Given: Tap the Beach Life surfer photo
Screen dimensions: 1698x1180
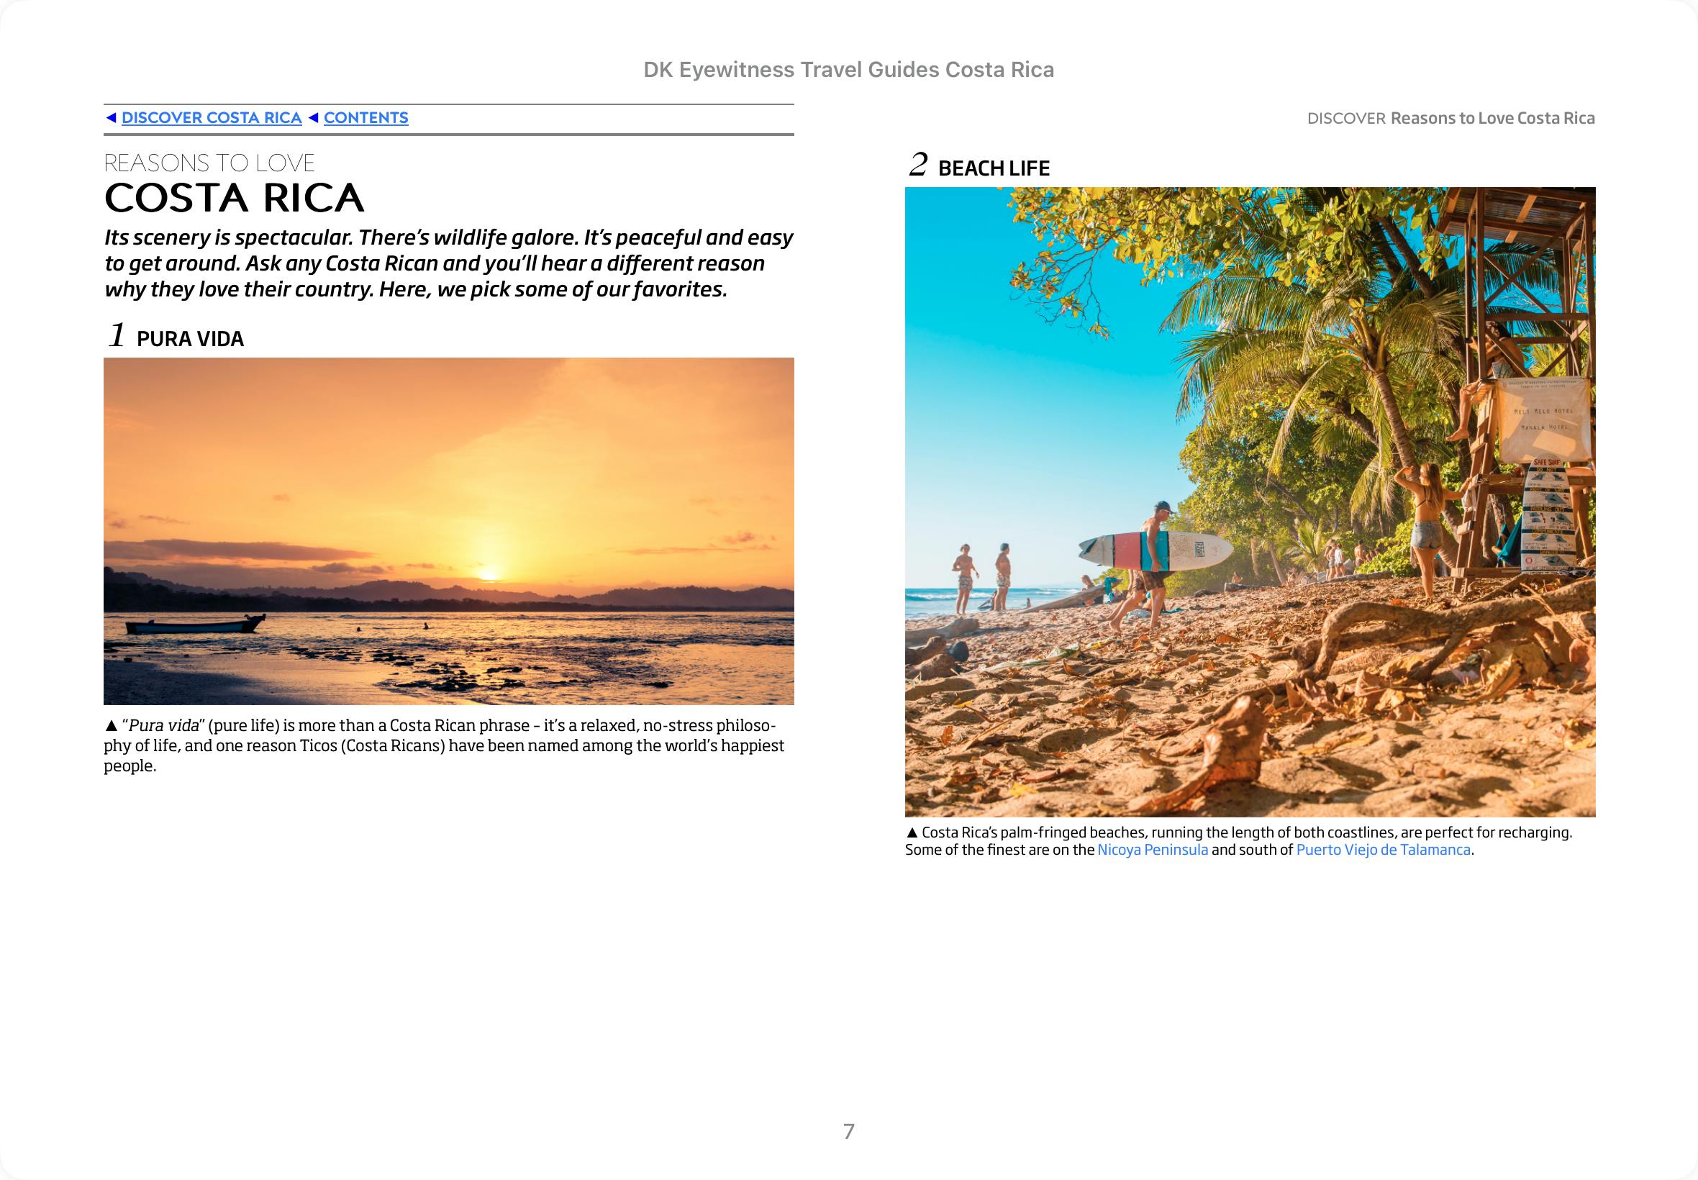Looking at the screenshot, I should pyautogui.click(x=1249, y=501).
